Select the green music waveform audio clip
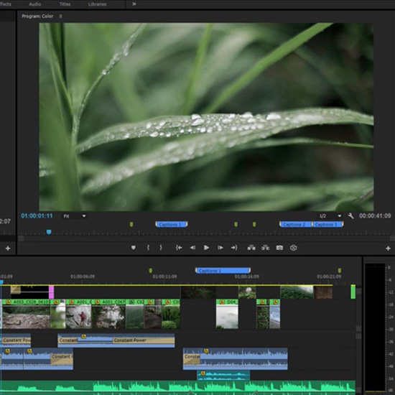 click(177, 388)
